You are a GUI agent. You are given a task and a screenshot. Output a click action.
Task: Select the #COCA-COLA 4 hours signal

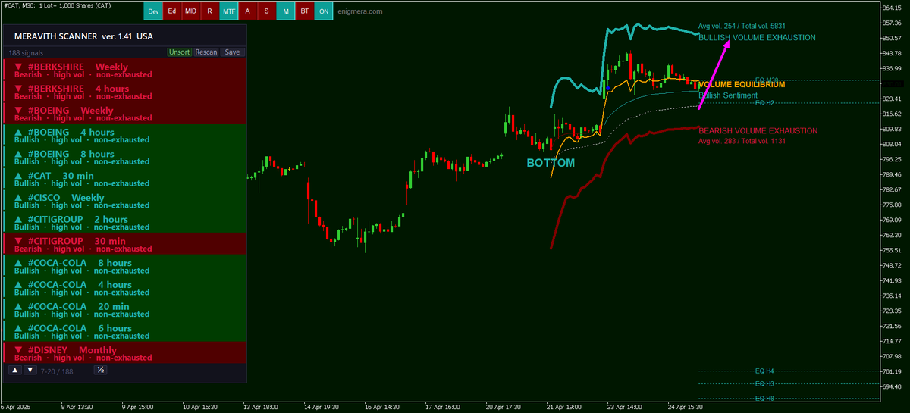(125, 288)
